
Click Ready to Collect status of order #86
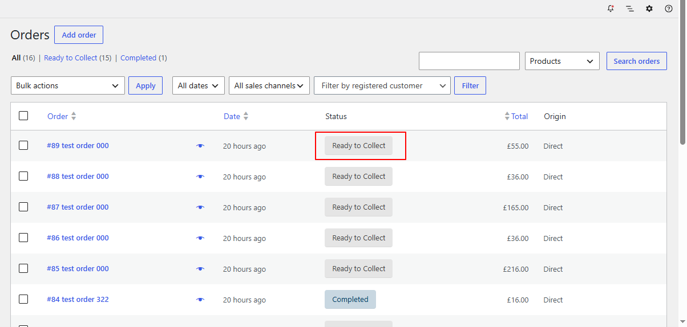359,238
